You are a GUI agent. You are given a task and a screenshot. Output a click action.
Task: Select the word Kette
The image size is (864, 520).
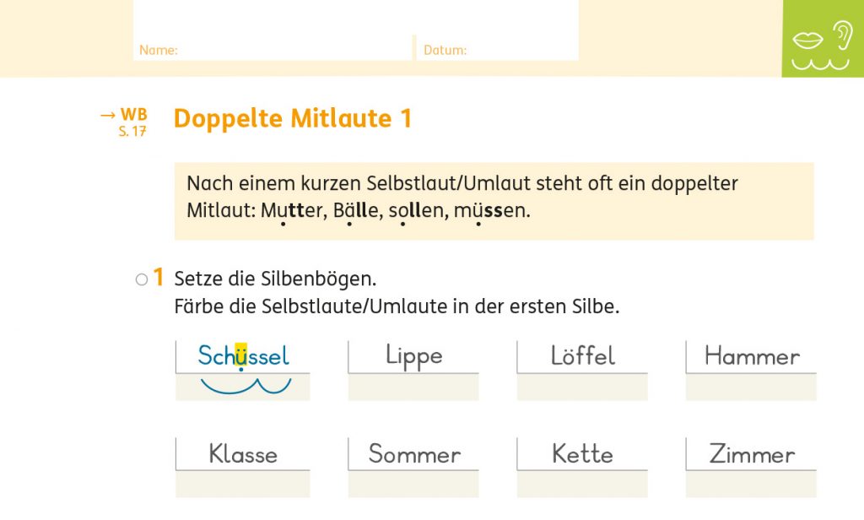(582, 454)
